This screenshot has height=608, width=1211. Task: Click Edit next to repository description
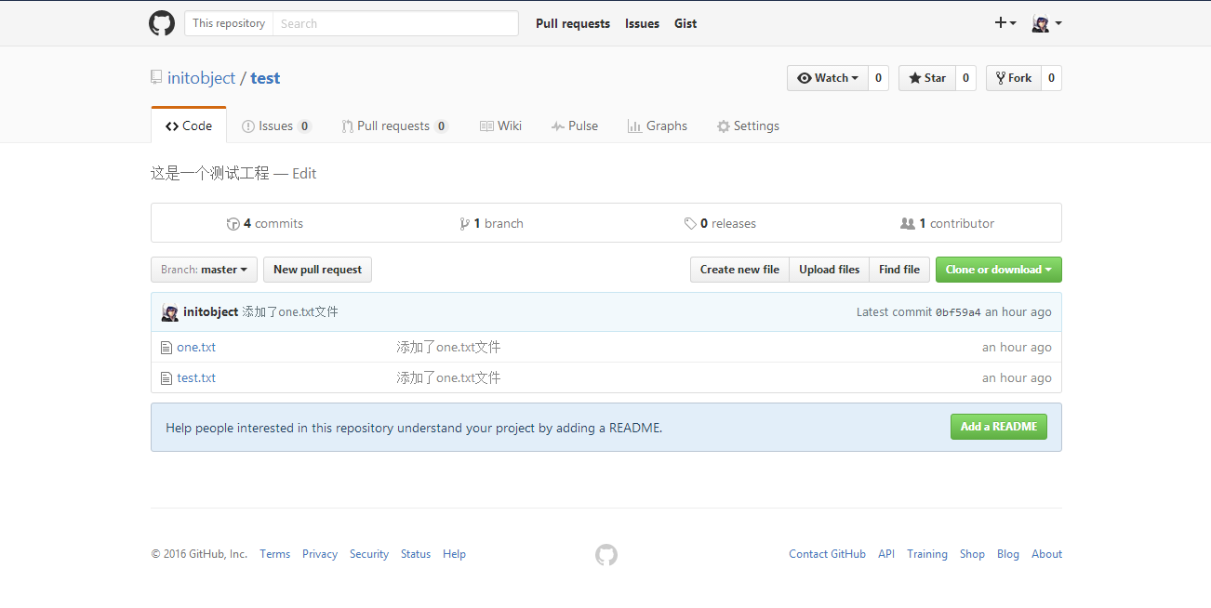pos(304,174)
